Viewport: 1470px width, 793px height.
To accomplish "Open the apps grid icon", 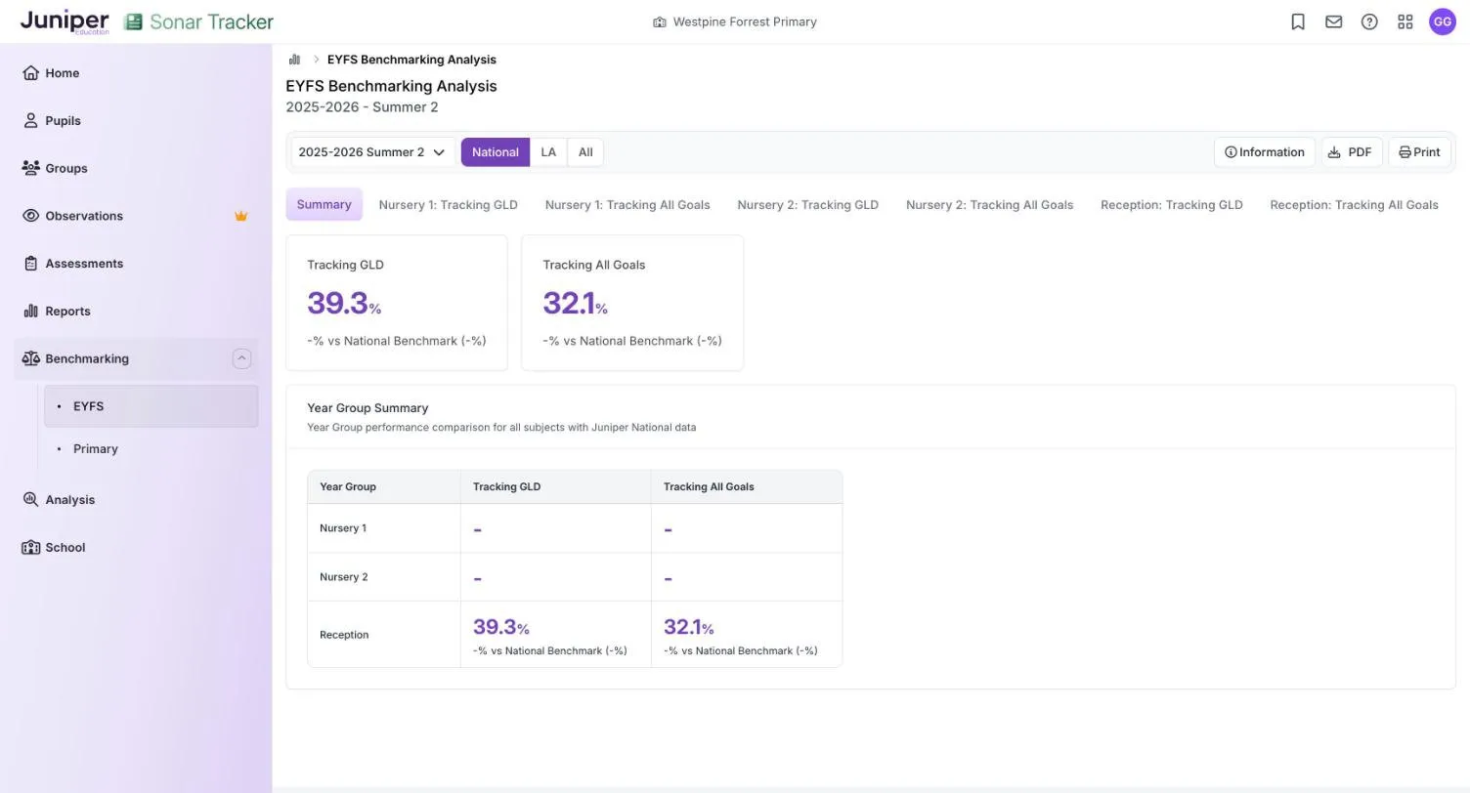I will pos(1405,21).
